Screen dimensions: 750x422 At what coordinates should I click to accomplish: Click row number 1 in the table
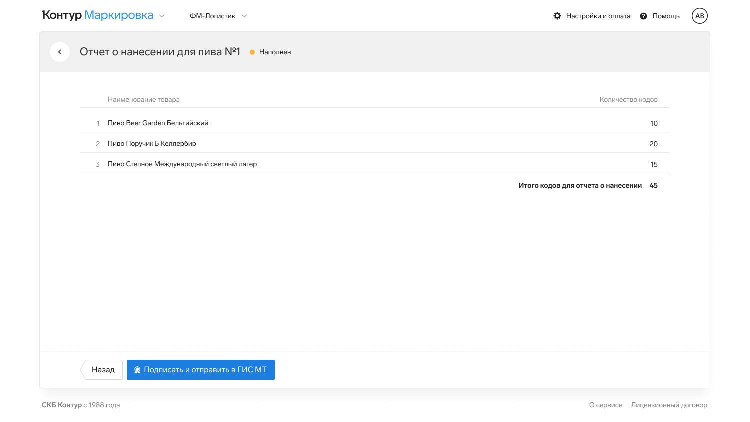click(x=98, y=123)
